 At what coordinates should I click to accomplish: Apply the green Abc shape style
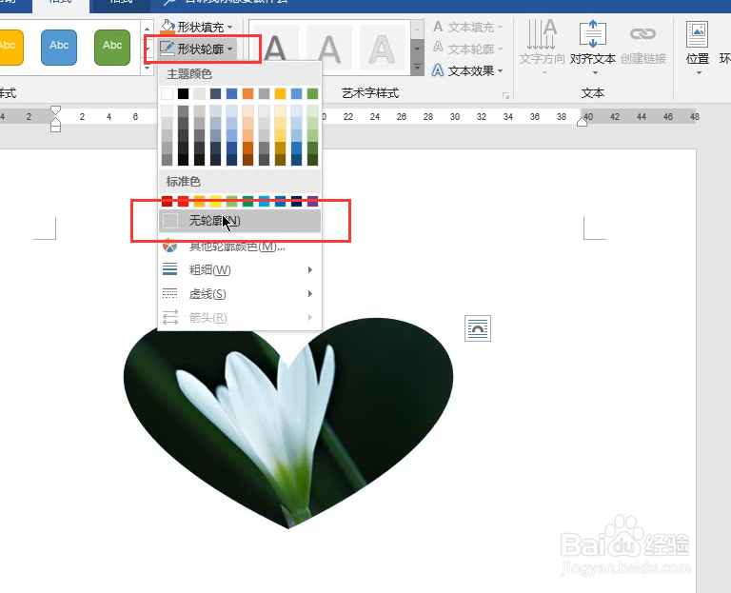point(112,47)
